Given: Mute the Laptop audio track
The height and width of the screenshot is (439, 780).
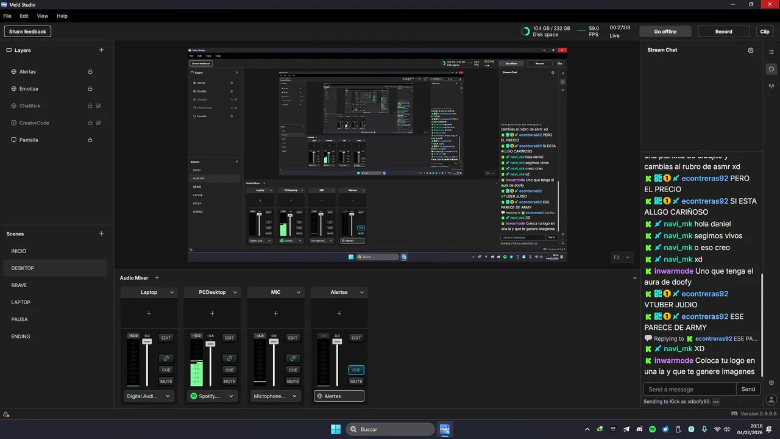Looking at the screenshot, I should coord(166,381).
